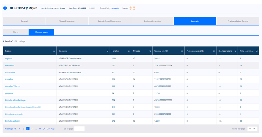Screen dimensions: 262x137
Task: Click working set value 39416
Action: 157,59
